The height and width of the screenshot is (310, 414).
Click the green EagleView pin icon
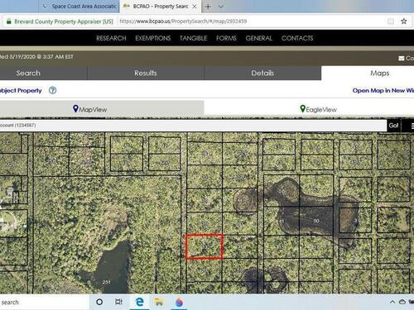click(x=302, y=108)
